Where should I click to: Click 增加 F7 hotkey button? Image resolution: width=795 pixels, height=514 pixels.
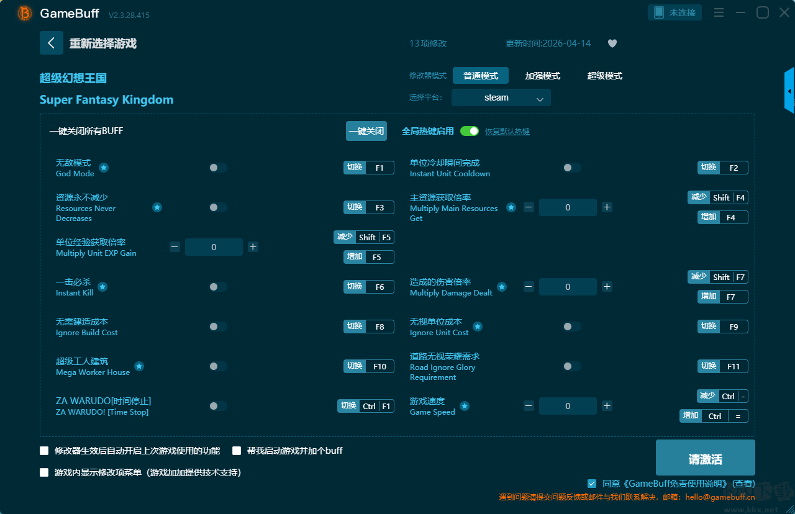click(x=723, y=297)
